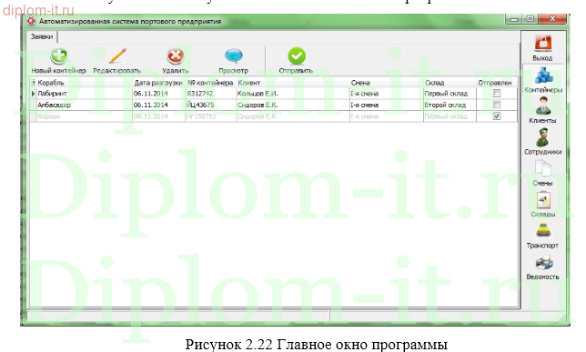The height and width of the screenshot is (352, 586).
Task: Select the Лабиринт row indicator arrow
Action: pos(33,94)
